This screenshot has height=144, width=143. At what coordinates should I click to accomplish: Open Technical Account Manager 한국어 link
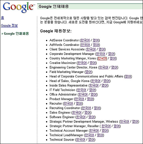[x=94, y=131]
